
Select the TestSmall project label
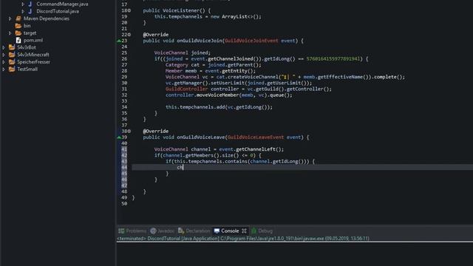click(27, 69)
